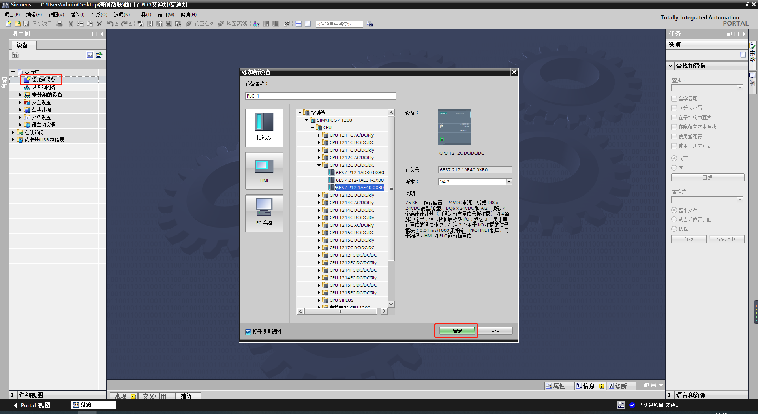
Task: Expand the online access tree node
Action: point(13,132)
